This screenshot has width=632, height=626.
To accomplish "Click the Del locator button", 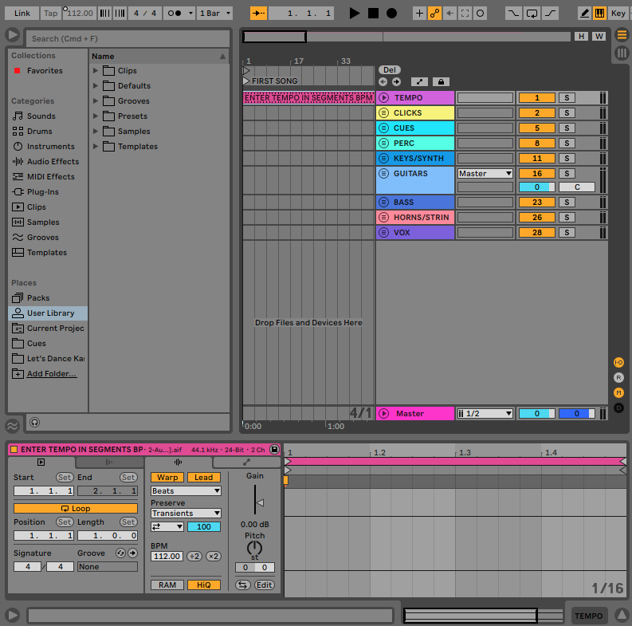I will point(390,70).
